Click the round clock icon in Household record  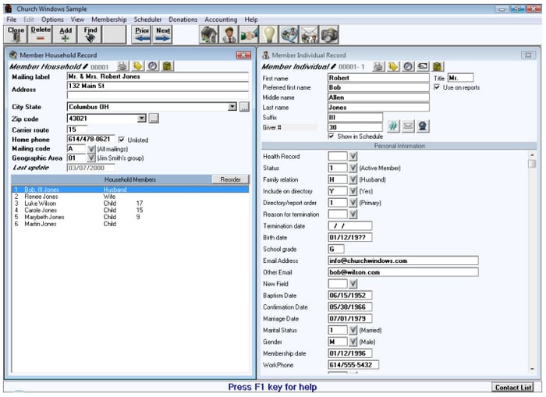(153, 66)
